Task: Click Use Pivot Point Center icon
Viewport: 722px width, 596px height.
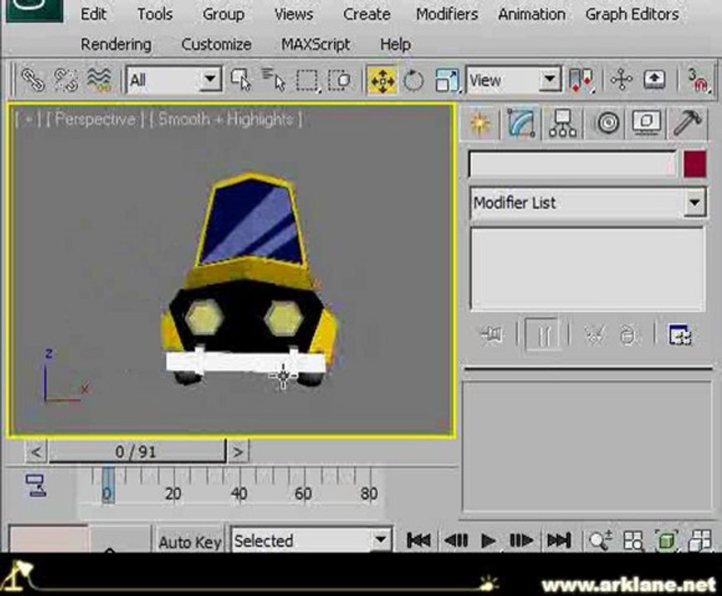Action: [581, 80]
